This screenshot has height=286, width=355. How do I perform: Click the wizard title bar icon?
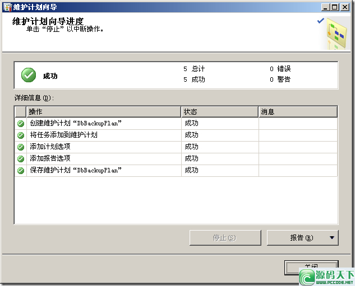8,7
